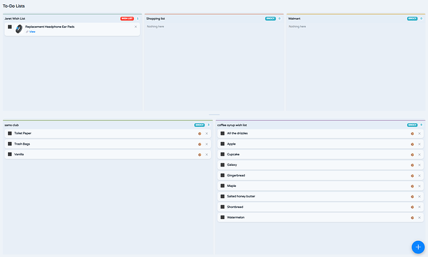Click the orange icon on Apple row
This screenshot has height=257, width=428.
coord(412,144)
